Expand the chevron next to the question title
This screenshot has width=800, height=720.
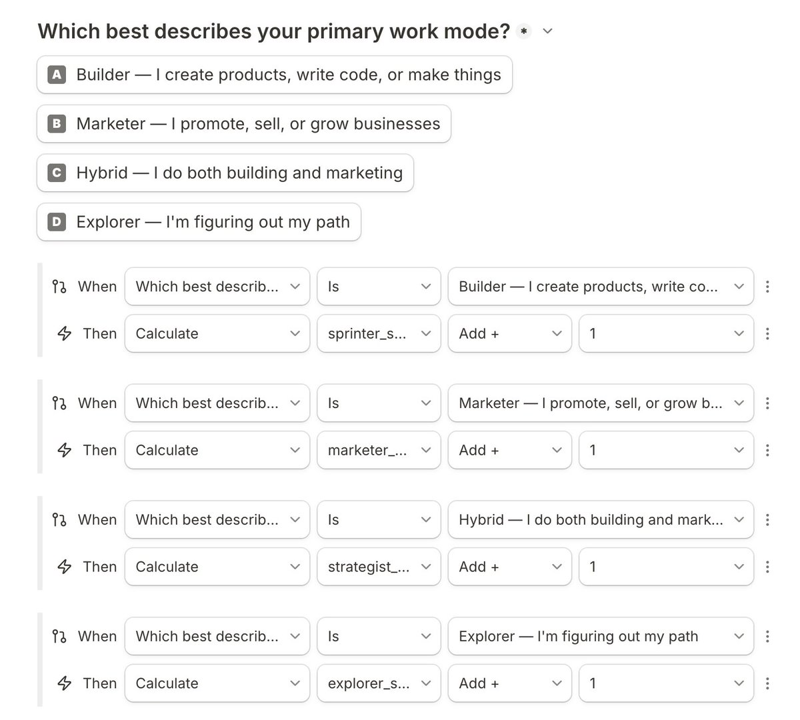click(x=548, y=31)
